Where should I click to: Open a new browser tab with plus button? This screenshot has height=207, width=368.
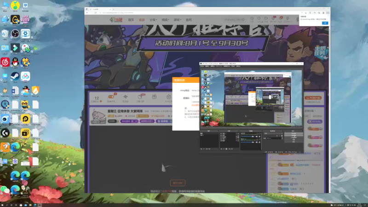pos(114,9)
